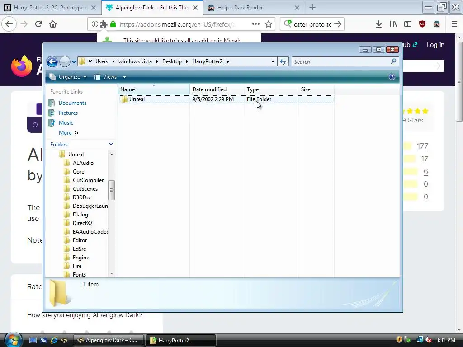Click the search magnifier icon in Explorer
The height and width of the screenshot is (347, 463).
tap(393, 61)
